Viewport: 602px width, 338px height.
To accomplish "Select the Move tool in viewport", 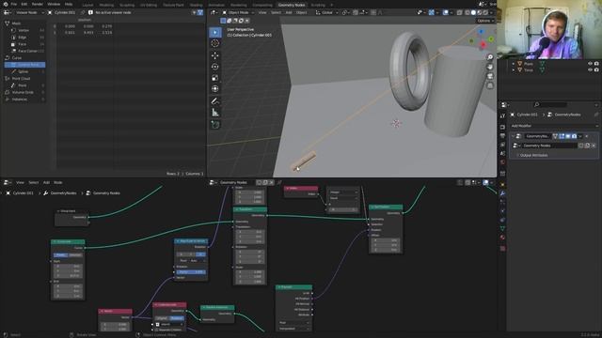I will click(x=215, y=55).
